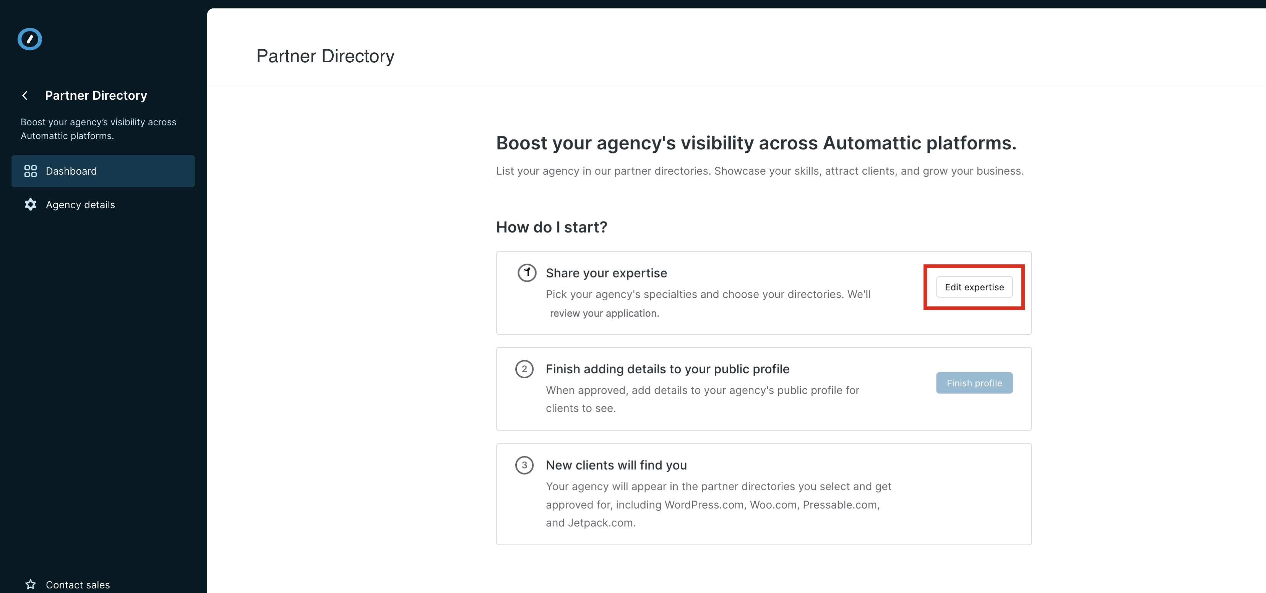
Task: Click the numbered circle for step 2
Action: (525, 369)
